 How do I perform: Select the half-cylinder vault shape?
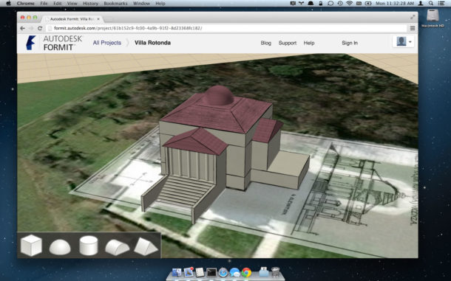coord(117,248)
